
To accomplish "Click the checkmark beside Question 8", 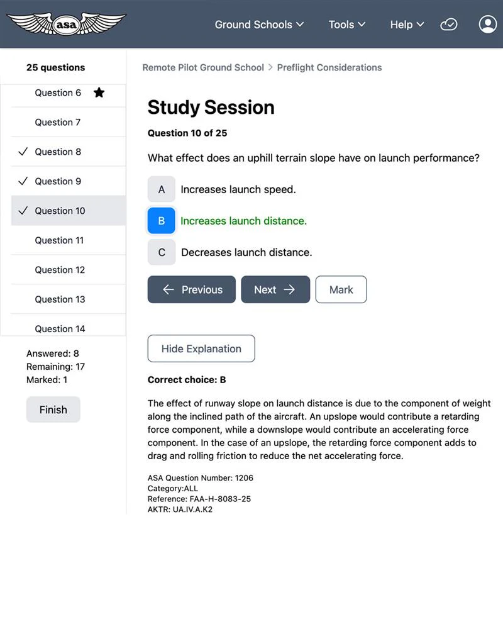I will click(x=23, y=152).
